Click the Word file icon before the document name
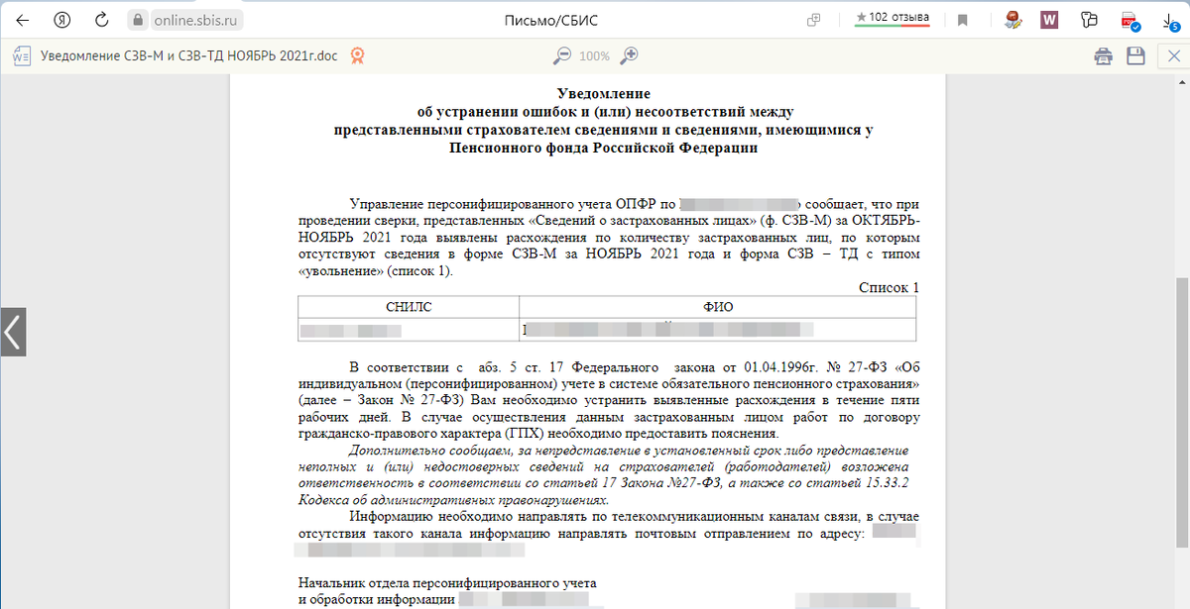The height and width of the screenshot is (609, 1190). [23, 56]
